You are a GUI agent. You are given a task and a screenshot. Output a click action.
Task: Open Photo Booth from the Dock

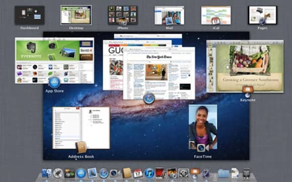point(161,173)
